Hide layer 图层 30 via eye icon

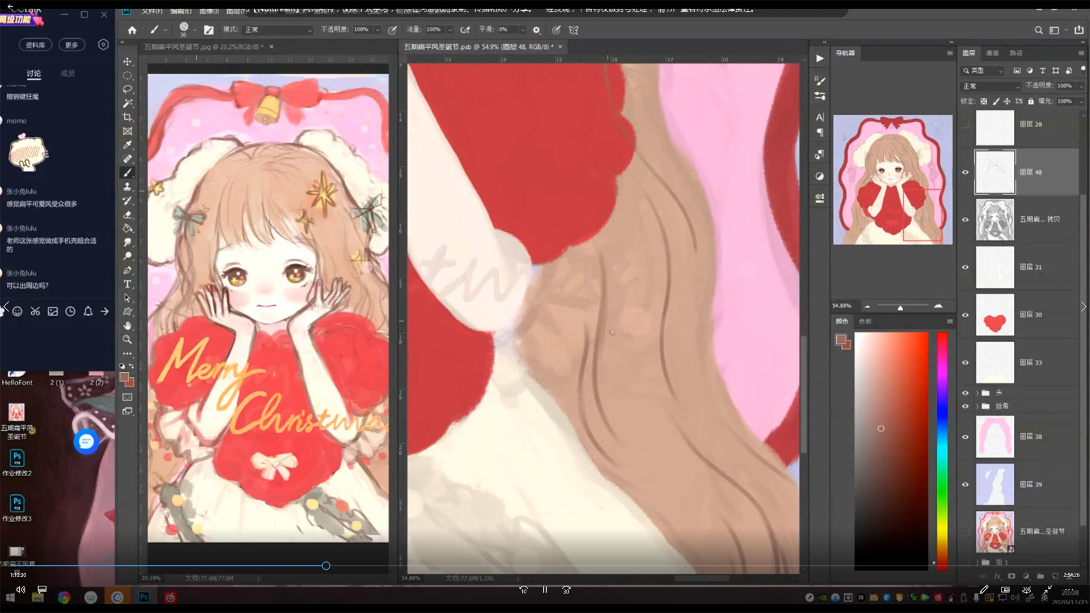(965, 314)
